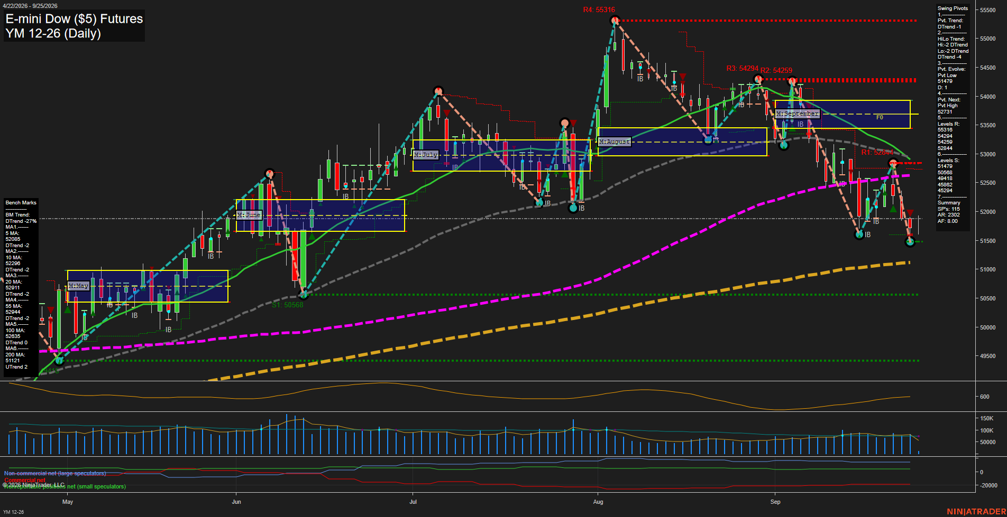Click the AR: 2302 summary value

click(948, 215)
